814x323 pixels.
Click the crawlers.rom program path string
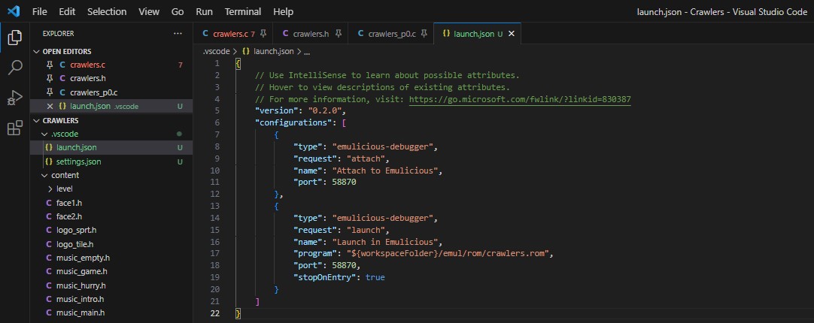(448, 254)
